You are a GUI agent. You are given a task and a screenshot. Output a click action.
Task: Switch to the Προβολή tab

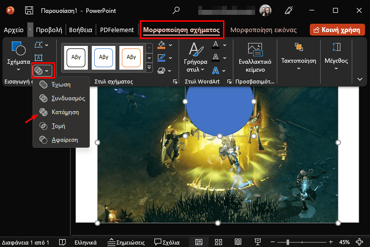pyautogui.click(x=49, y=30)
